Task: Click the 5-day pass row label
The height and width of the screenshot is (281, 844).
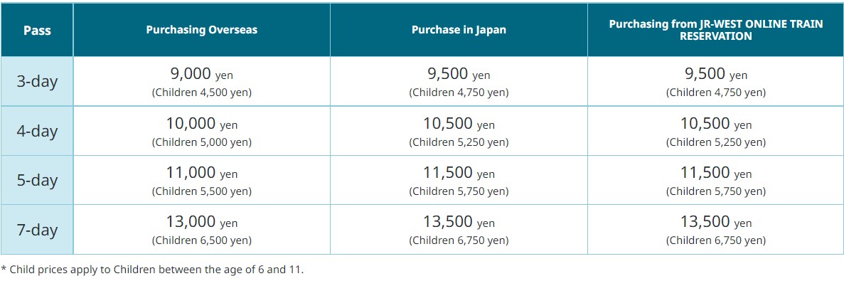Action: pyautogui.click(x=37, y=180)
